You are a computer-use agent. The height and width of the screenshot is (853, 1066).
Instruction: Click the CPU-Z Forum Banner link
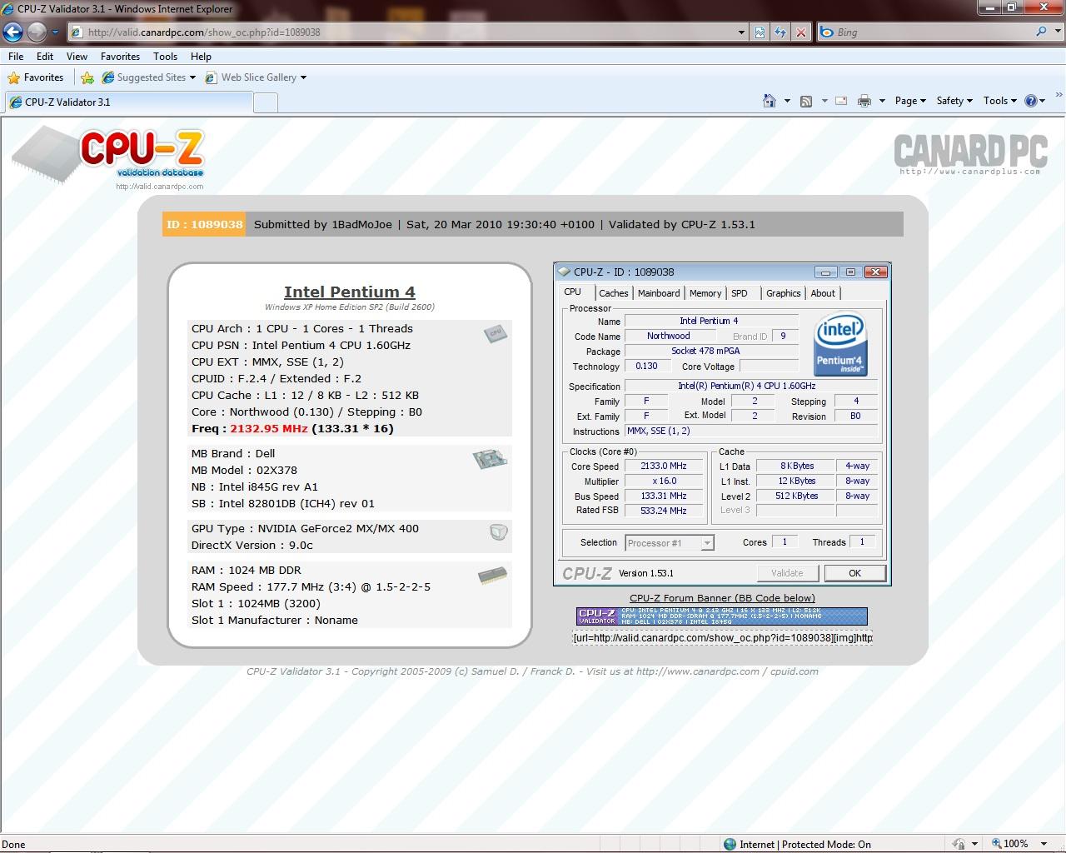tap(722, 598)
